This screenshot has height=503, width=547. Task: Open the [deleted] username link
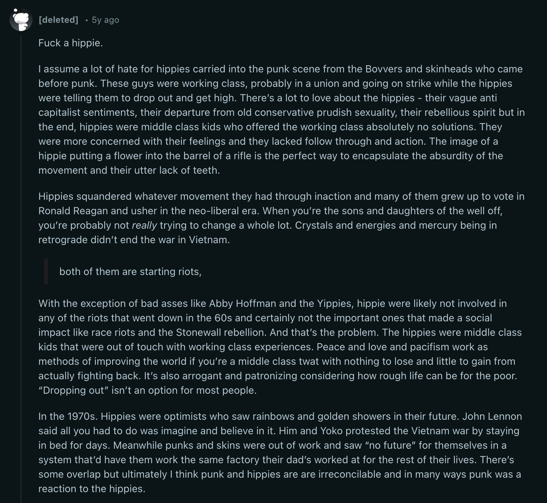58,20
